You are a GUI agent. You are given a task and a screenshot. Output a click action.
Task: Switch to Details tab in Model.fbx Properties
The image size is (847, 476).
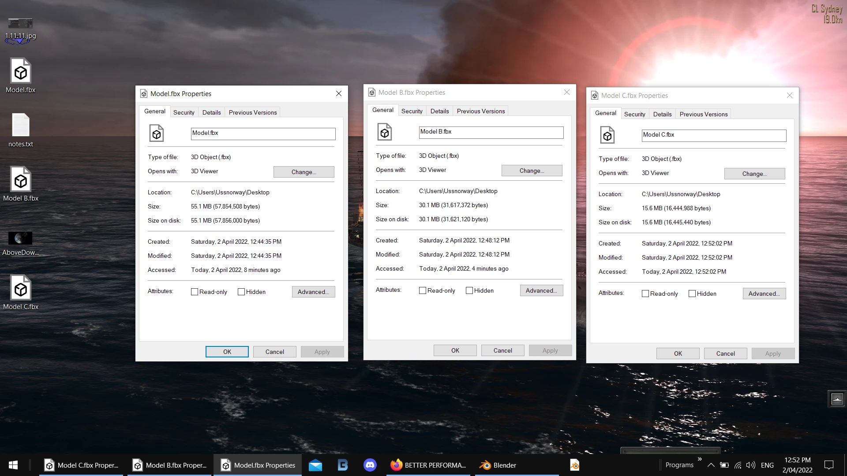[211, 112]
